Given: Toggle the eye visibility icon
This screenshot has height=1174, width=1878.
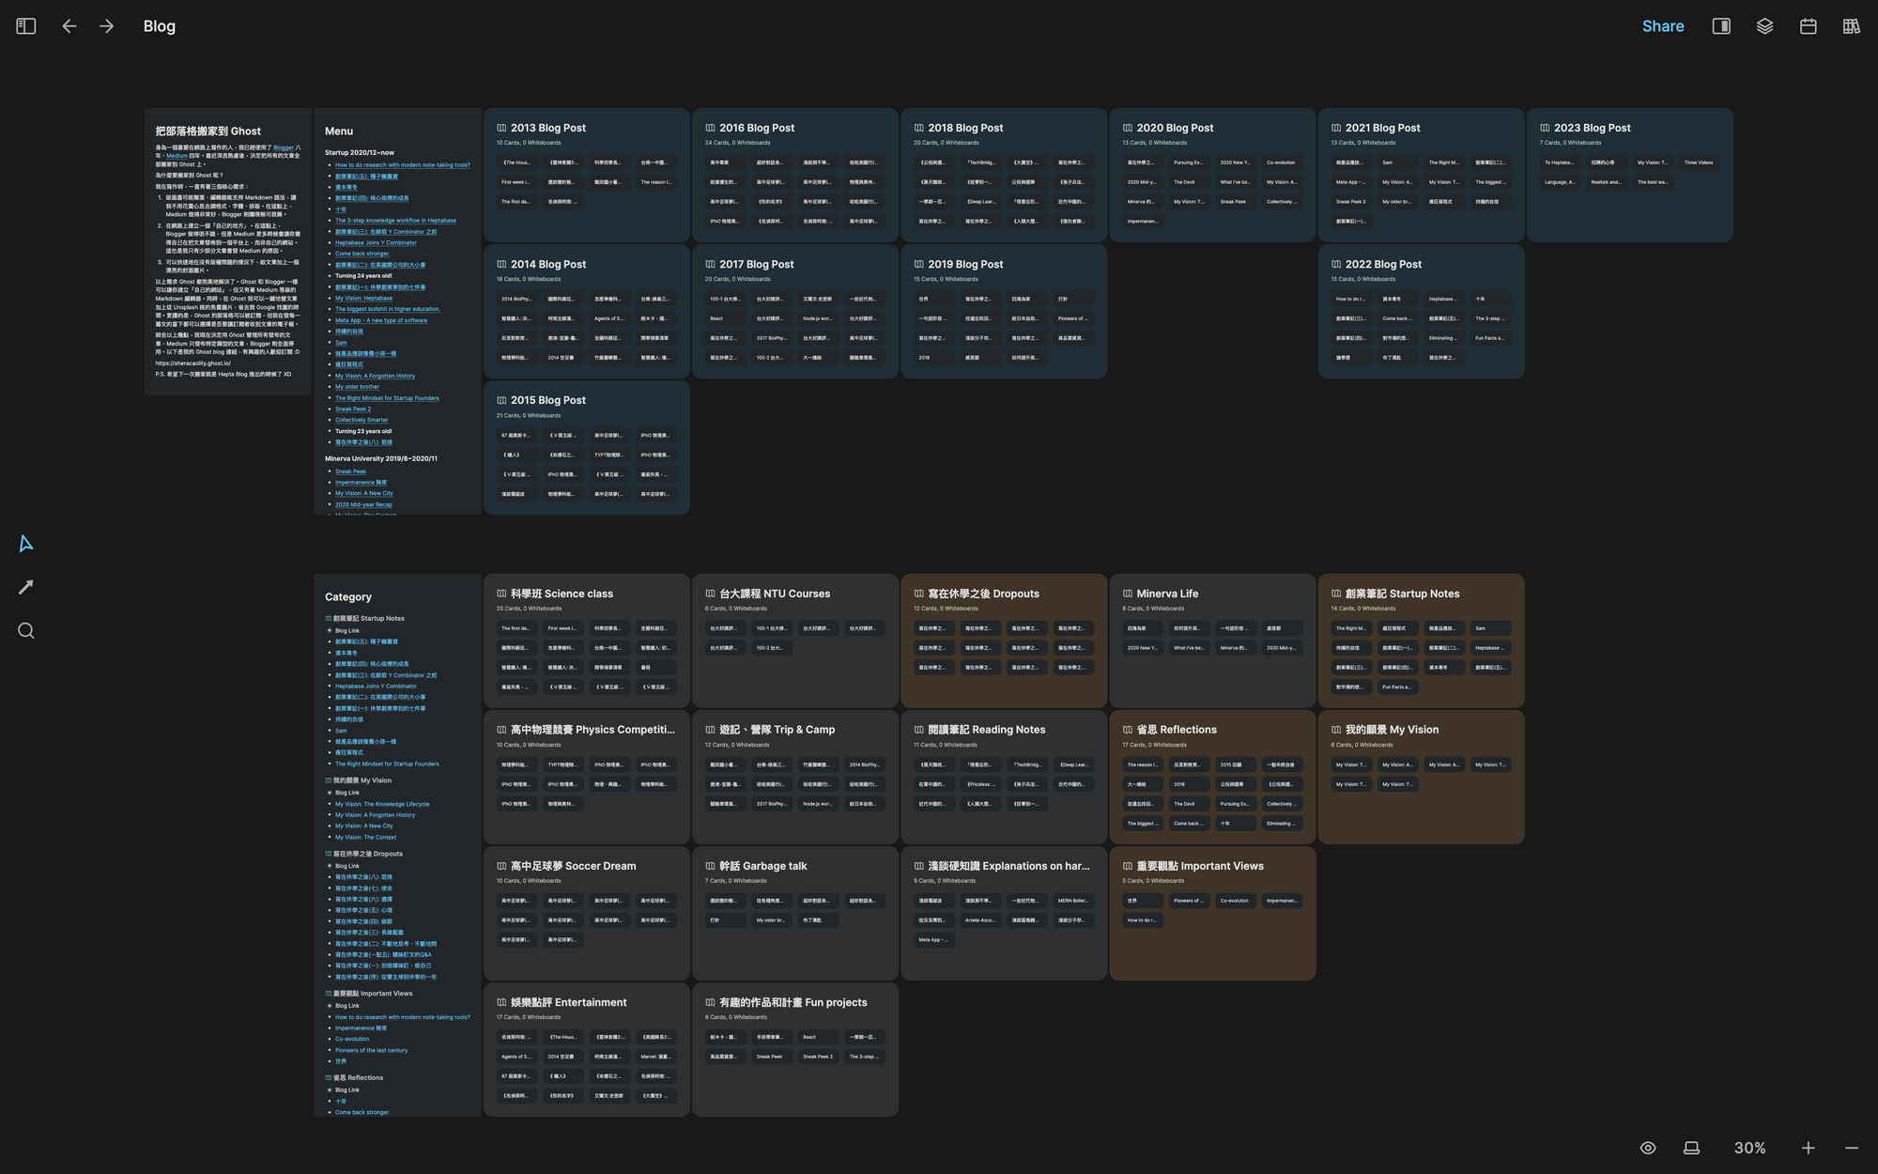Looking at the screenshot, I should (1648, 1148).
